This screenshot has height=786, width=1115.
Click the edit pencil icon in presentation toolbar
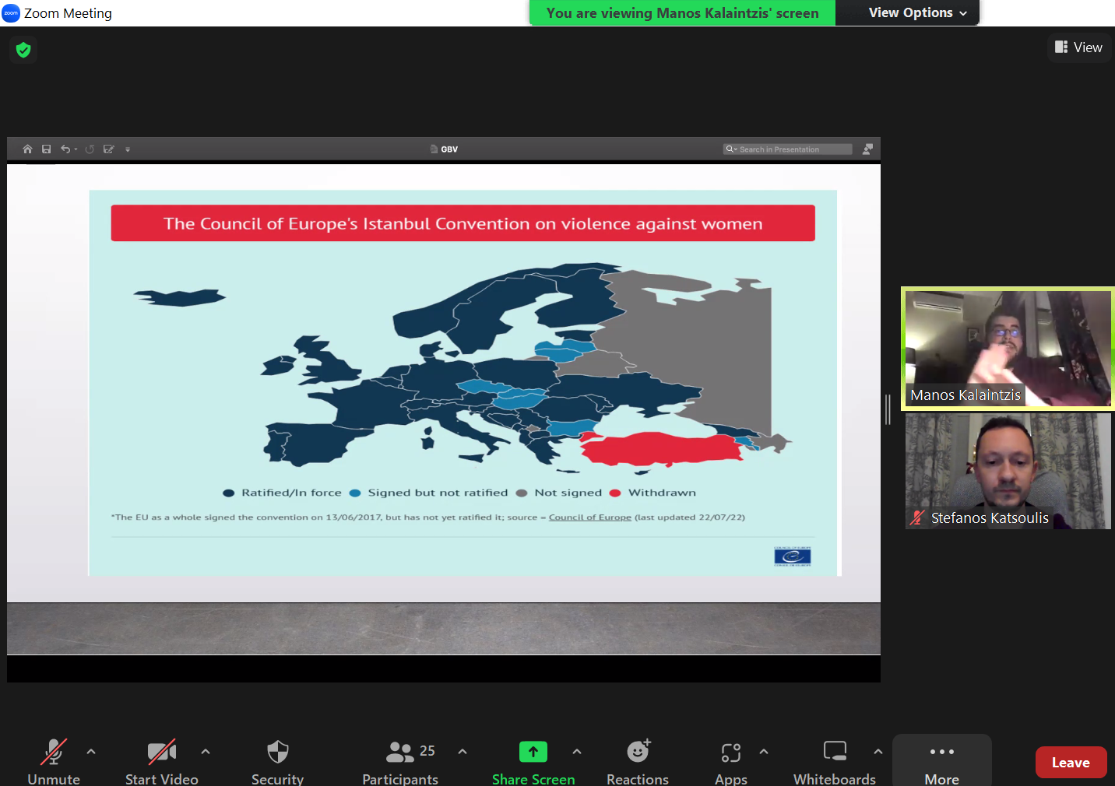point(109,149)
